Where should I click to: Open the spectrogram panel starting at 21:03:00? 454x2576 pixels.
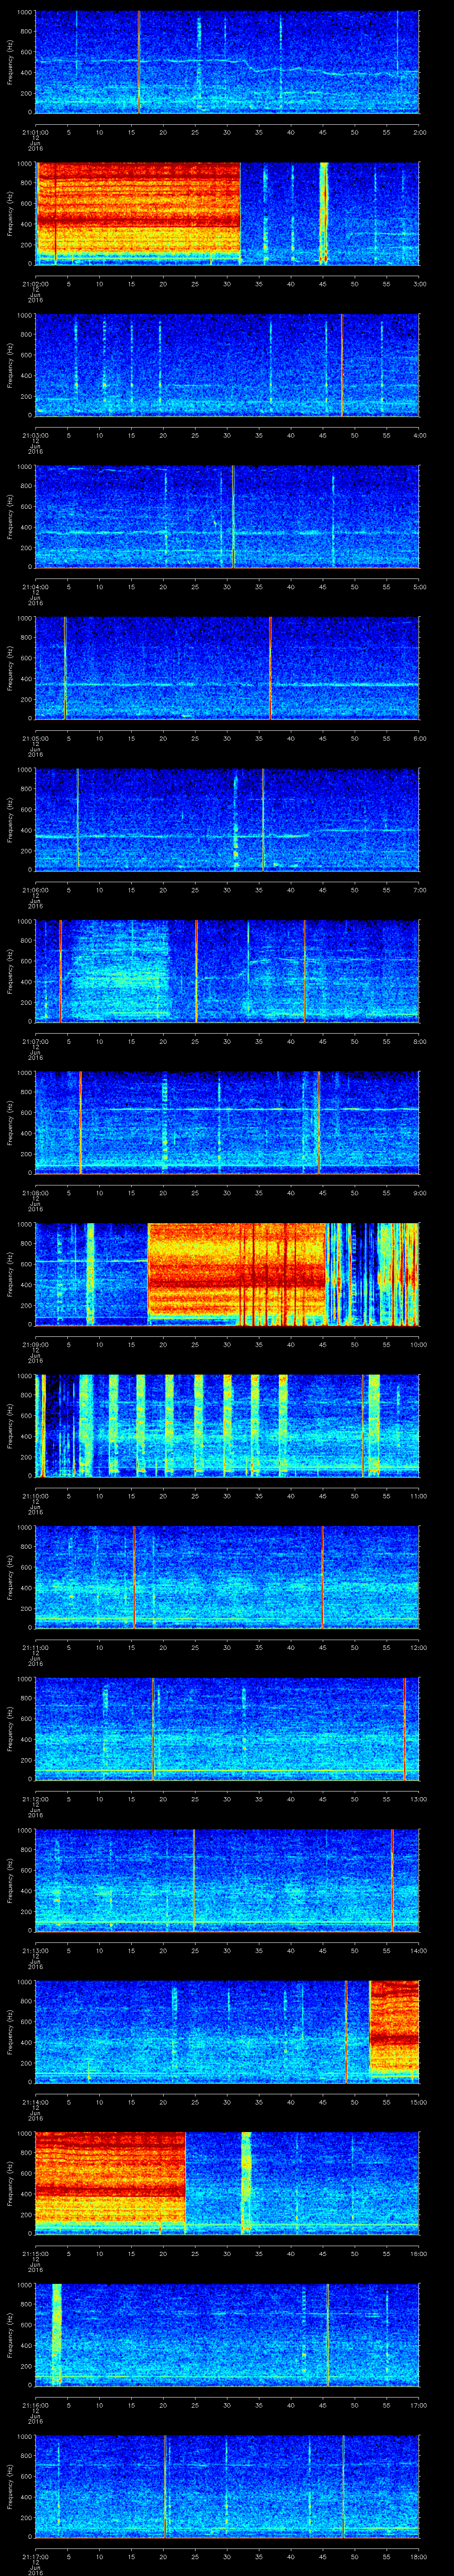[x=227, y=365]
